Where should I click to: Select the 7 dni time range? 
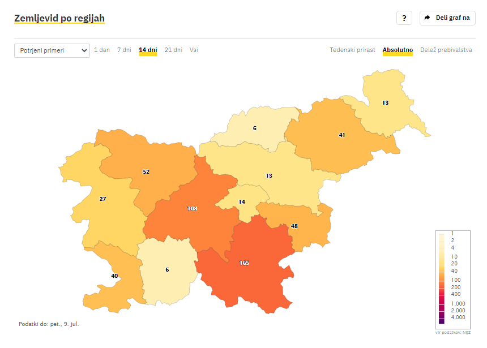[x=124, y=50]
